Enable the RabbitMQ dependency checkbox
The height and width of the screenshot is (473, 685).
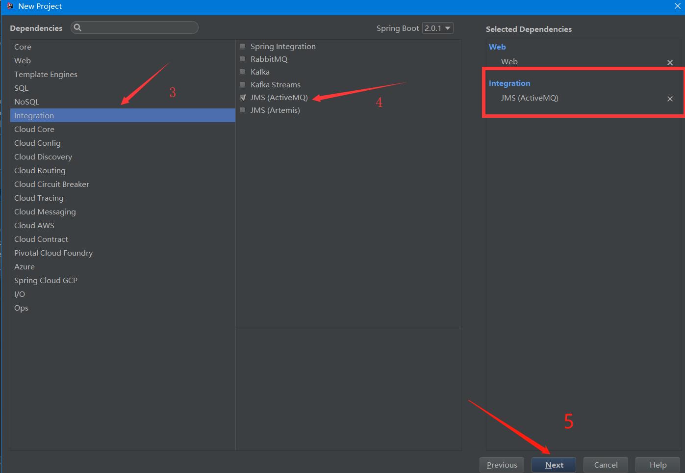tap(242, 59)
